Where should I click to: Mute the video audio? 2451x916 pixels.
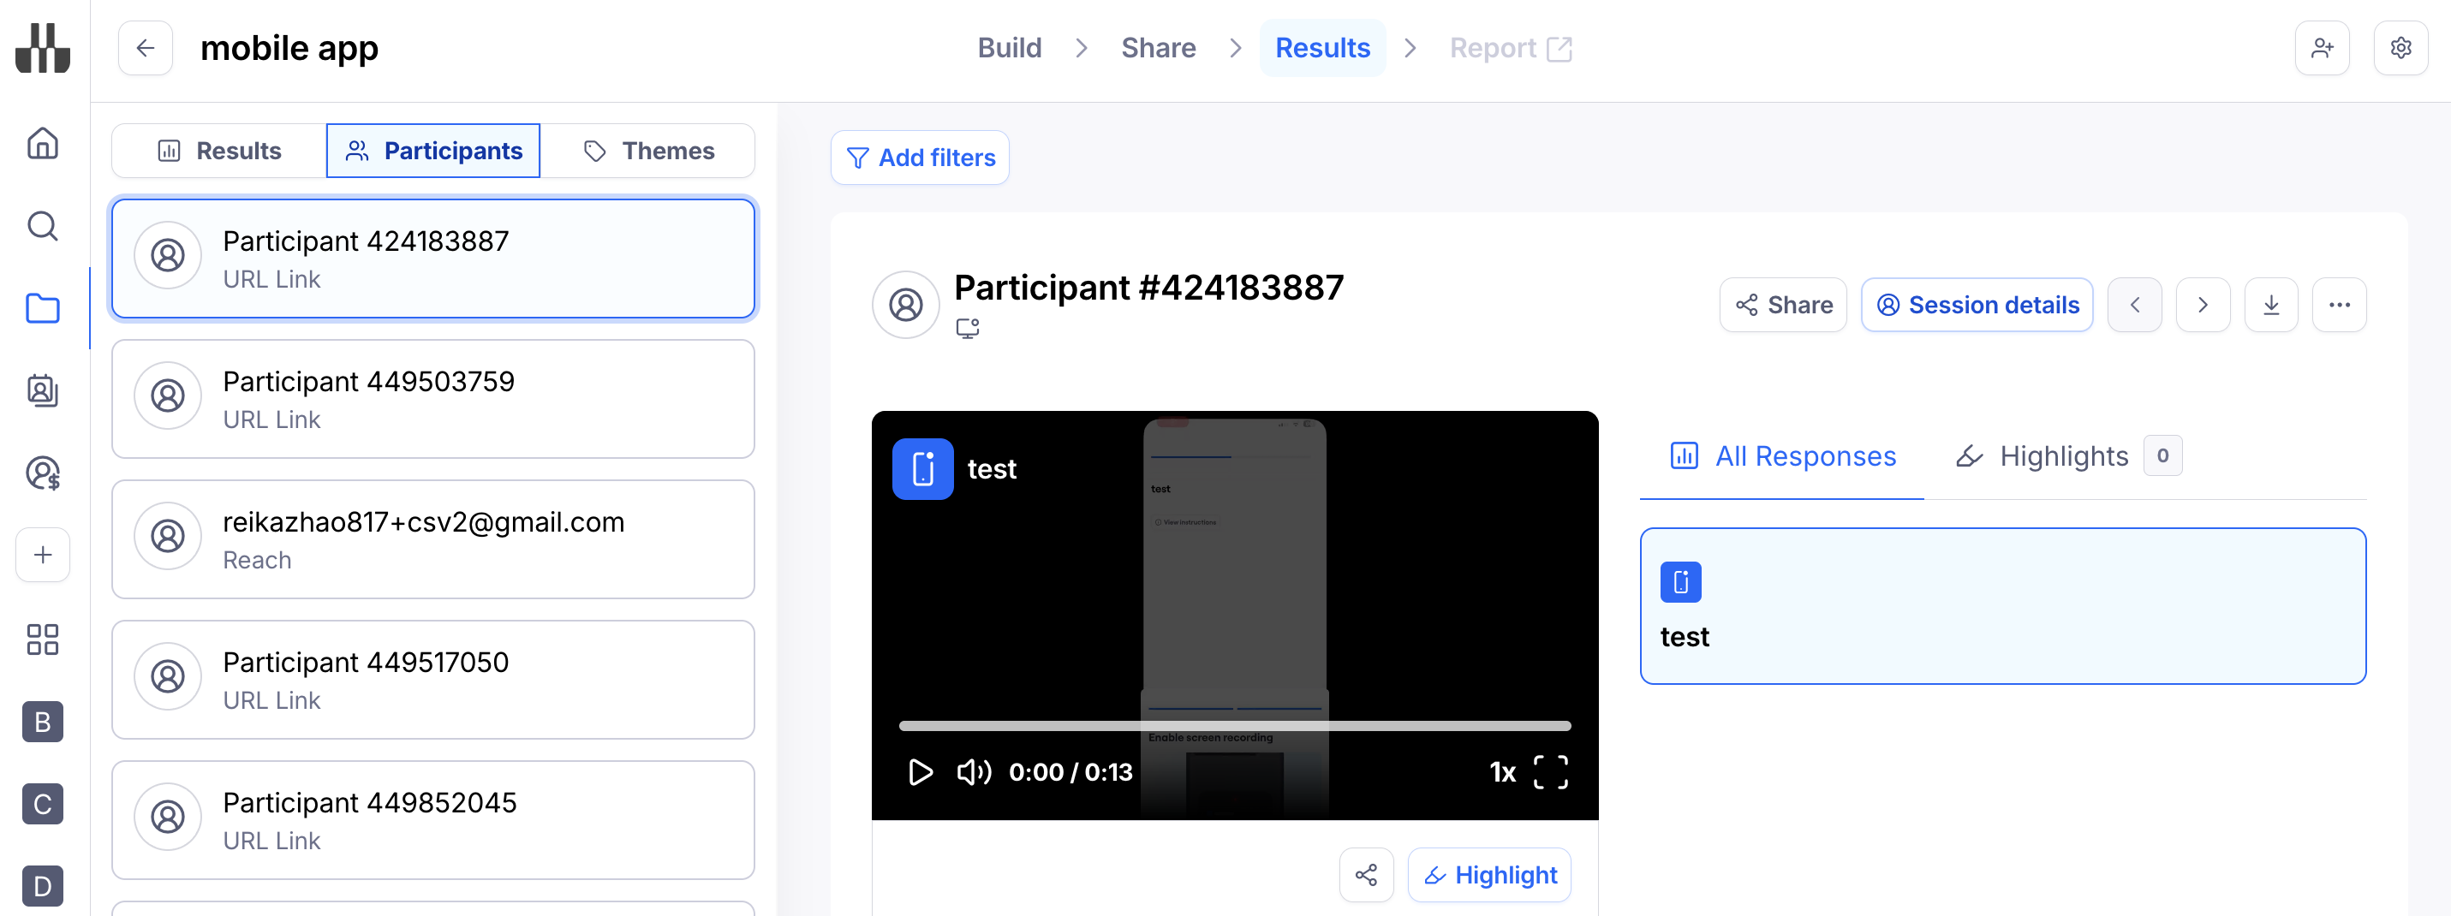(974, 771)
